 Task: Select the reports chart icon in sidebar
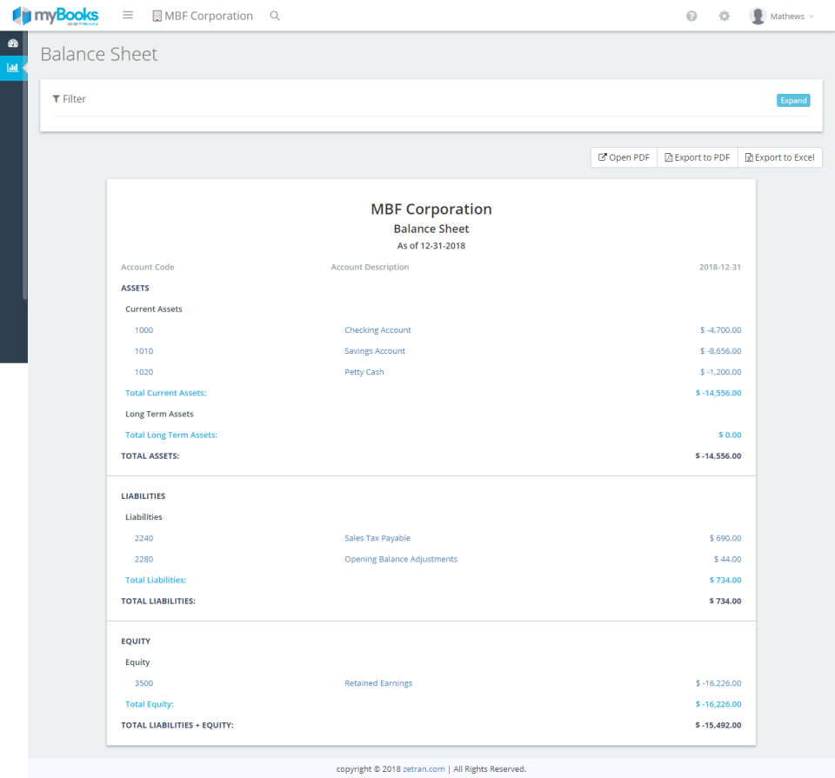(x=12, y=68)
